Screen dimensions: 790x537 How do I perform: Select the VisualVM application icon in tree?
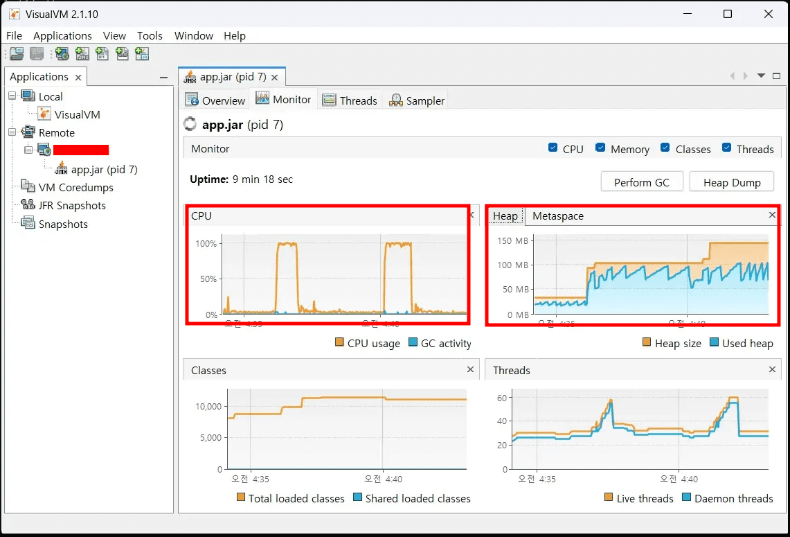[44, 114]
